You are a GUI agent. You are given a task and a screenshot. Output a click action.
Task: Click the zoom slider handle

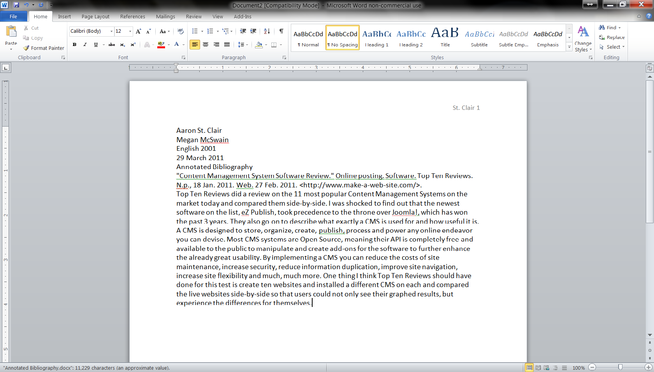coord(620,367)
